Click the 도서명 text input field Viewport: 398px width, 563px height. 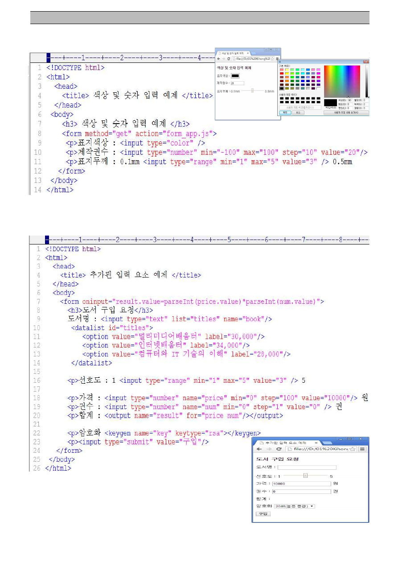click(x=307, y=468)
